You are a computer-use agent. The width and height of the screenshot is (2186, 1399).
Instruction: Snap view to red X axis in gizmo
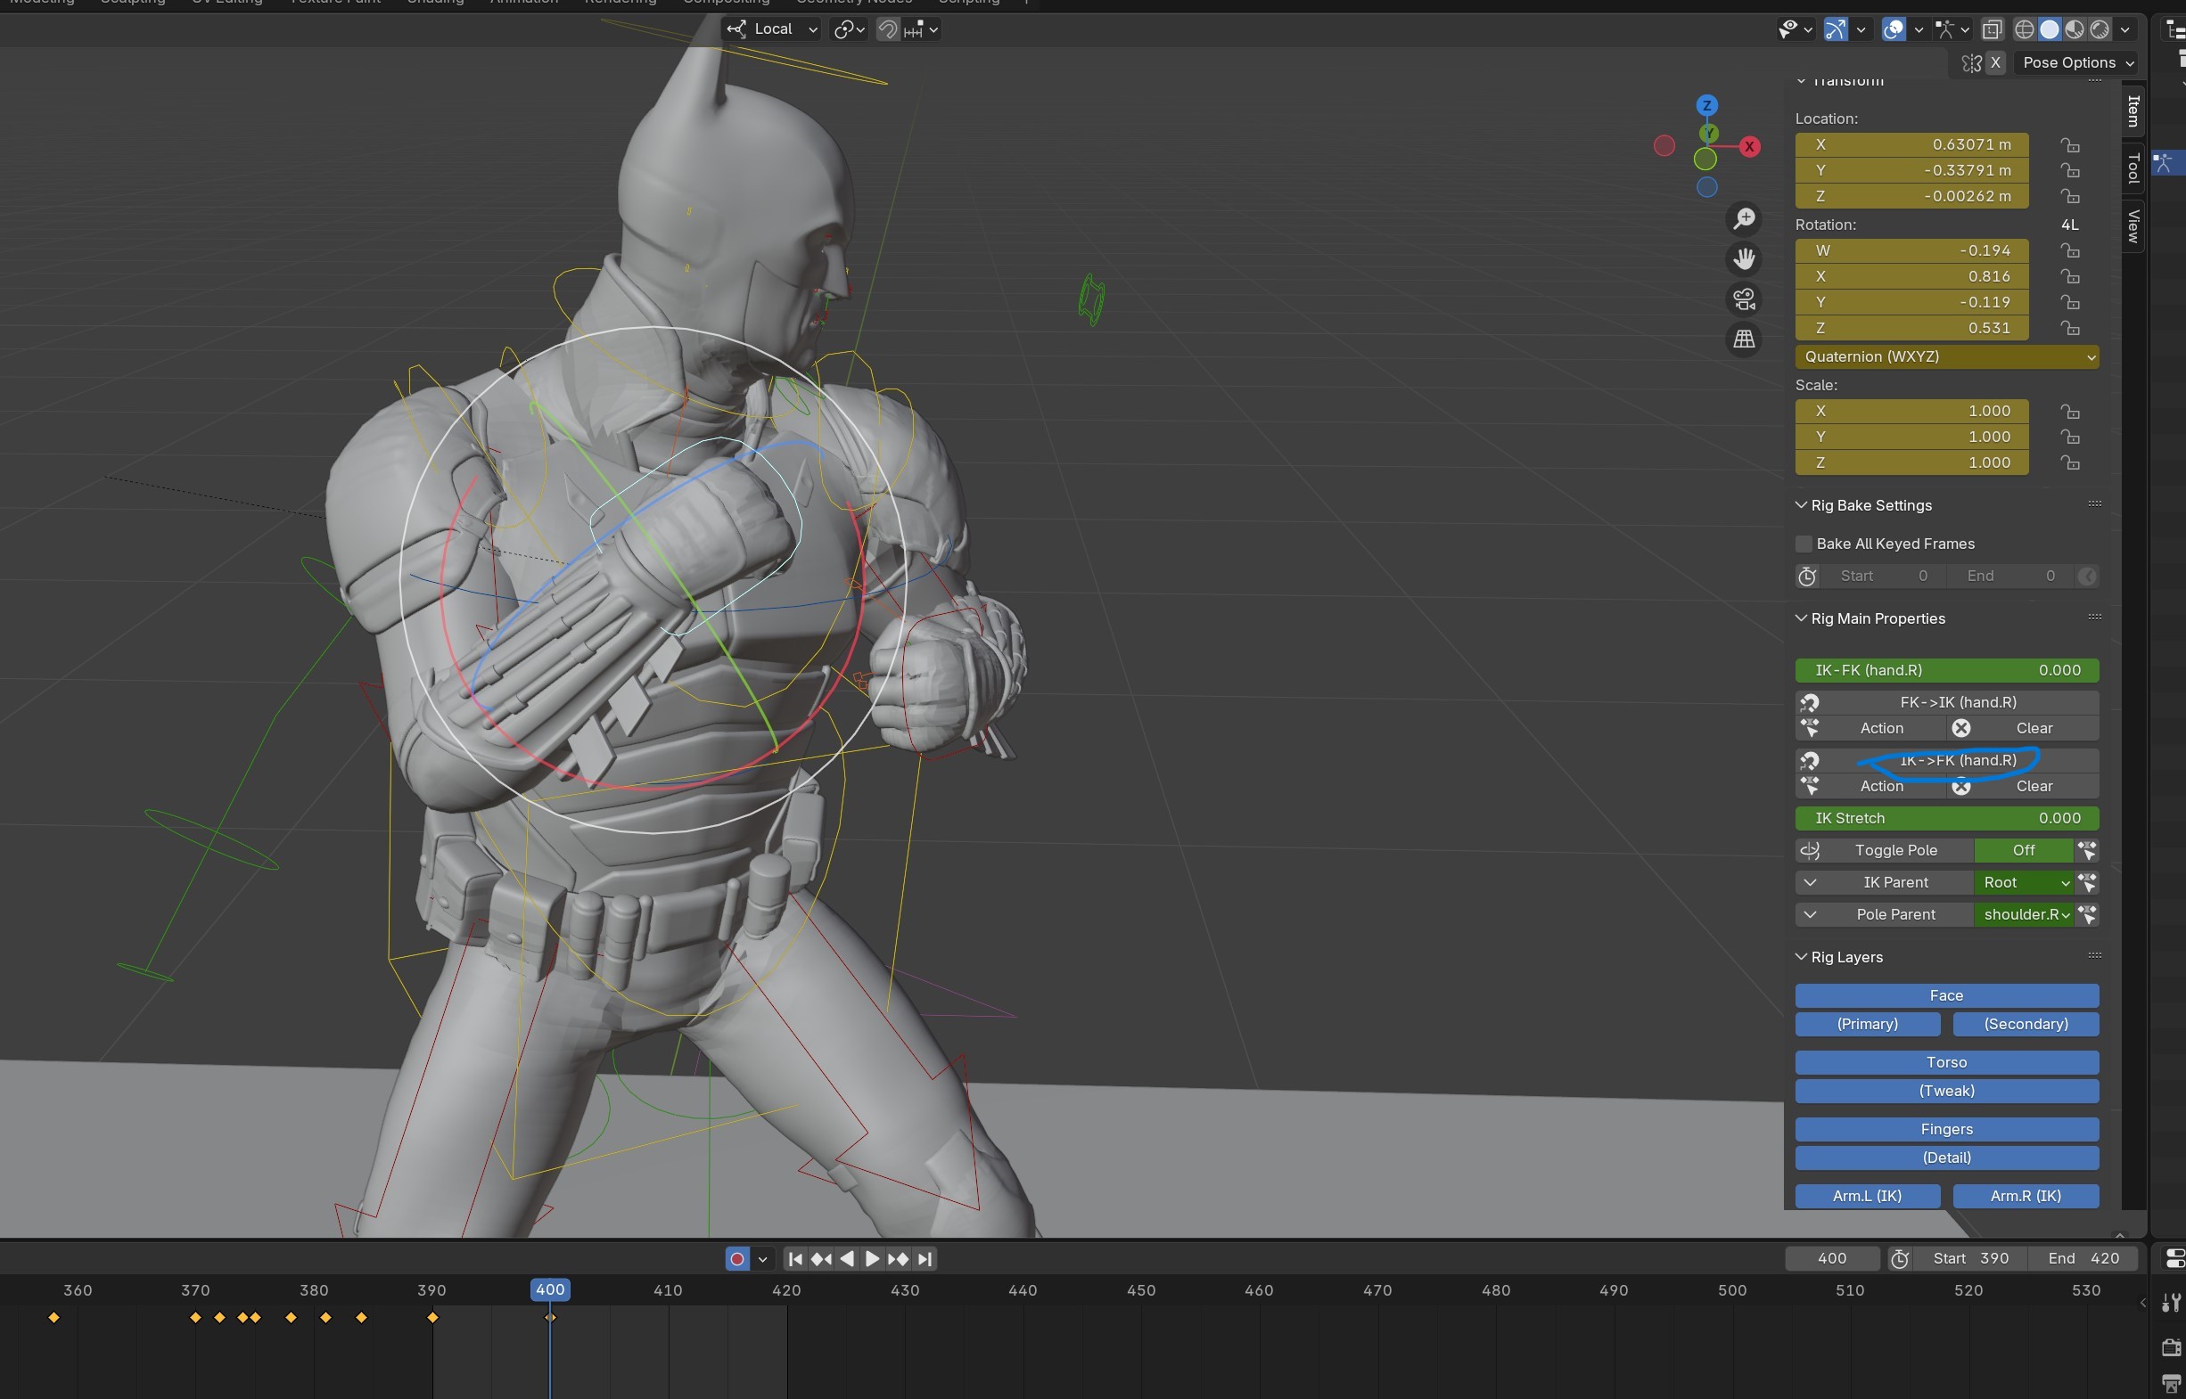click(x=1749, y=147)
